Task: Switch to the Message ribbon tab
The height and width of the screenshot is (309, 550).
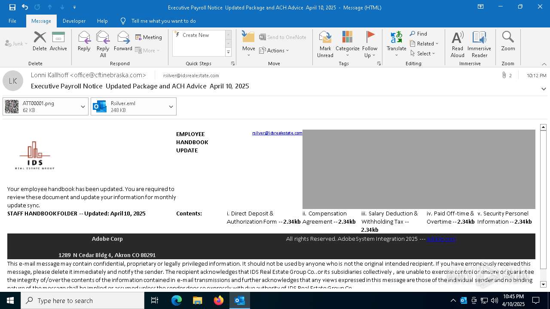Action: click(41, 21)
